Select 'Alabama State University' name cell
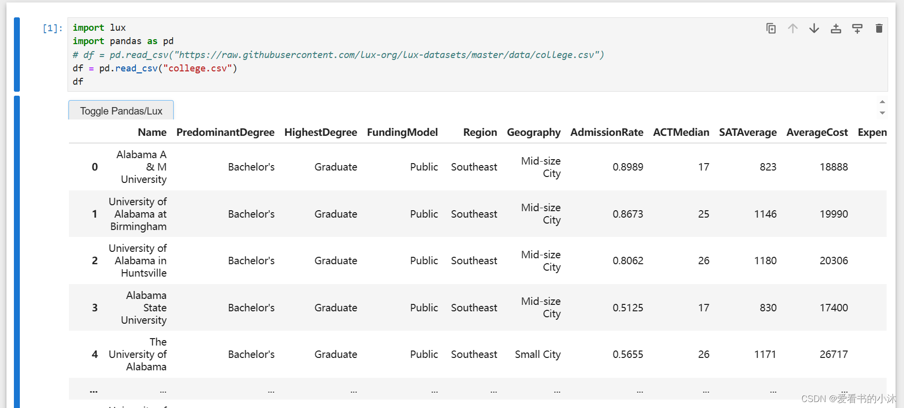 pyautogui.click(x=144, y=308)
